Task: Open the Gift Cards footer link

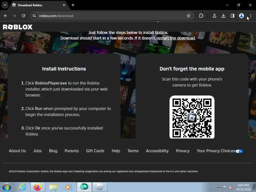Action: coord(95,151)
